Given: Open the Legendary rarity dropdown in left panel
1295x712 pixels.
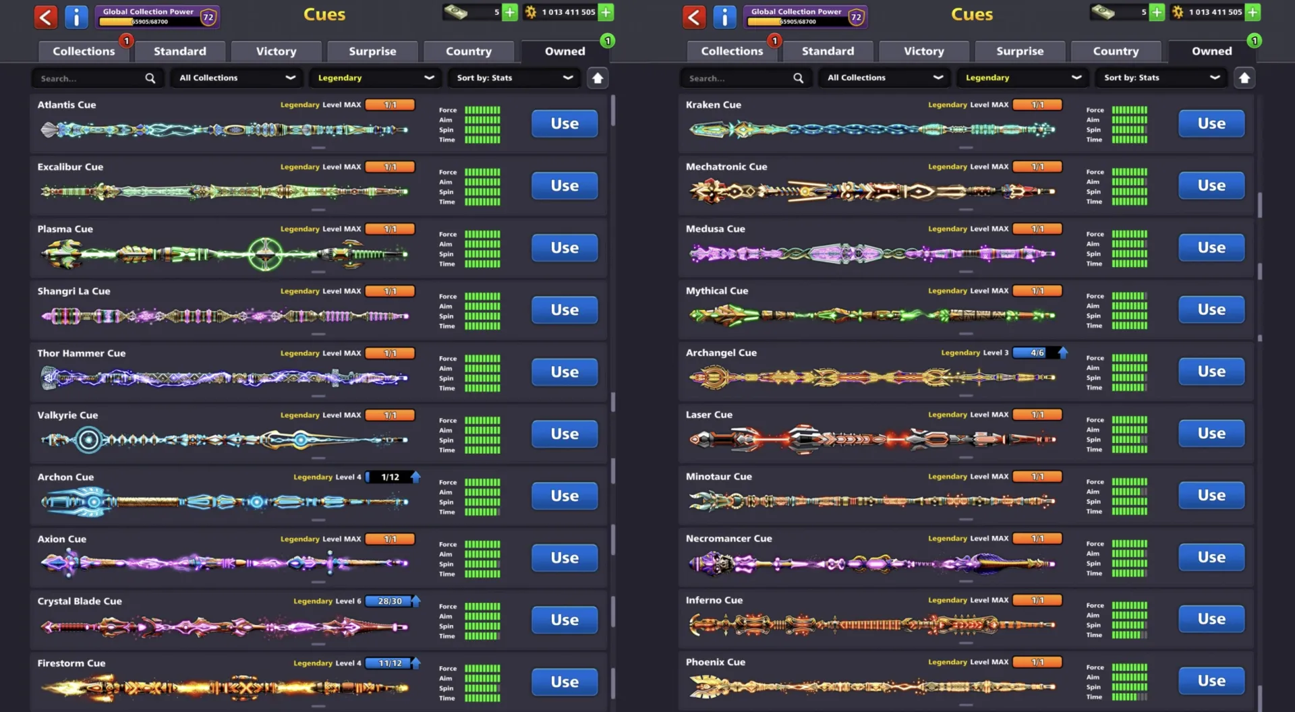Looking at the screenshot, I should pyautogui.click(x=375, y=78).
